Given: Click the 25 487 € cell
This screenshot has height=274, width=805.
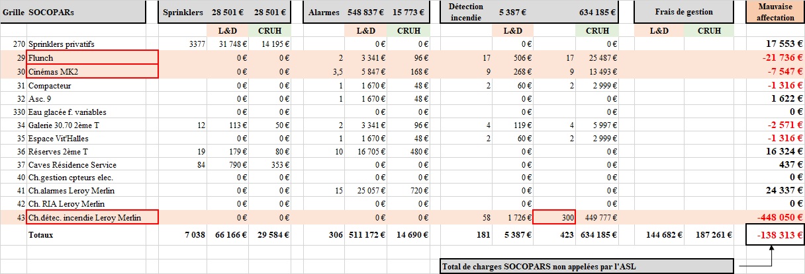Looking at the screenshot, I should (x=598, y=58).
